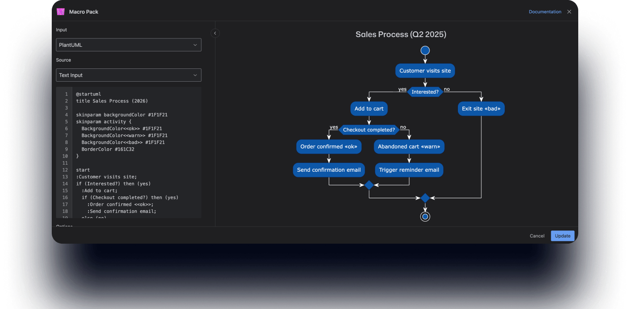Click line number 10 in the editor gutter
Viewport: 630px width, 309px height.
pos(65,156)
